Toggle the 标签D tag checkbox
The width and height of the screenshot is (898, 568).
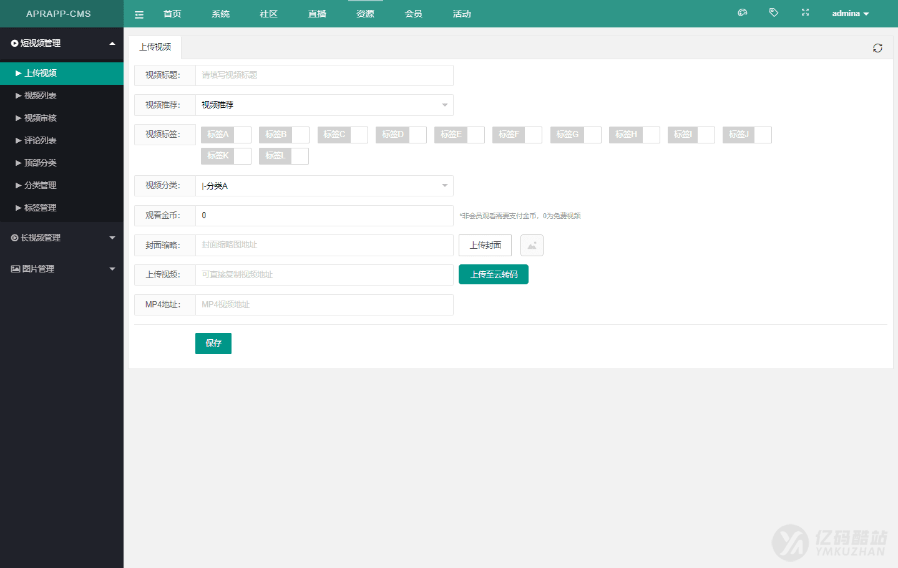(401, 135)
